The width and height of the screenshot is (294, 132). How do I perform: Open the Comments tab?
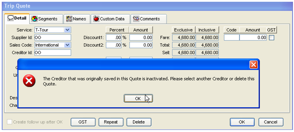(x=149, y=19)
